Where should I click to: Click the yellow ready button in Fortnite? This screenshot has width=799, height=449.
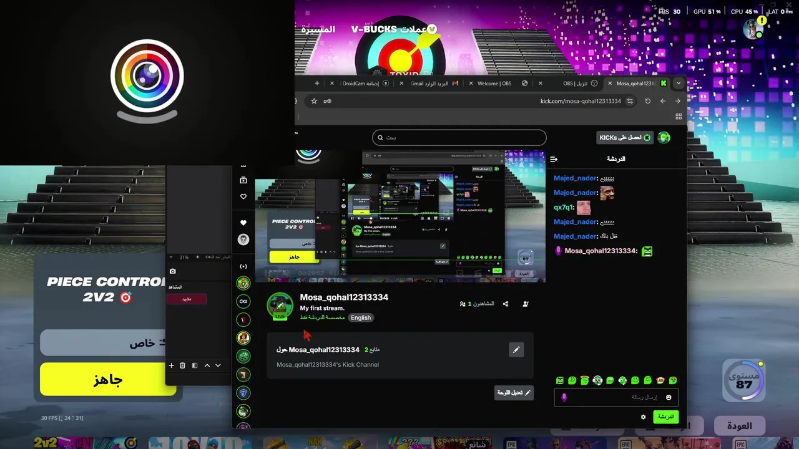(x=108, y=380)
